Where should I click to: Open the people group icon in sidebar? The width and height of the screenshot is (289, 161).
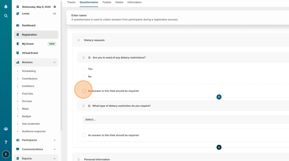coord(6,129)
